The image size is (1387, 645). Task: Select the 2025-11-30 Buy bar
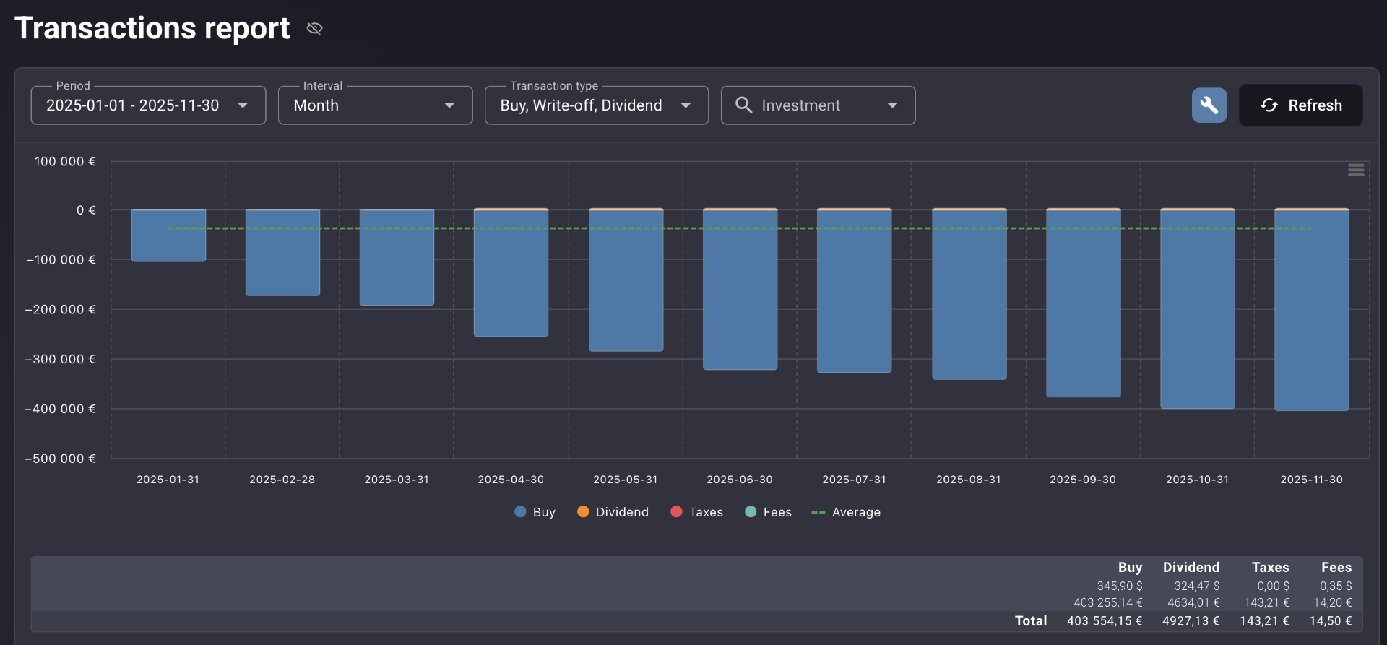pyautogui.click(x=1312, y=311)
